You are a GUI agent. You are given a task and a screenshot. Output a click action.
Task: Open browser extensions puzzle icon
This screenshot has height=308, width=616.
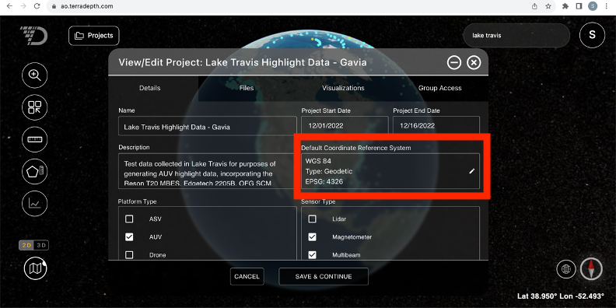tap(565, 6)
